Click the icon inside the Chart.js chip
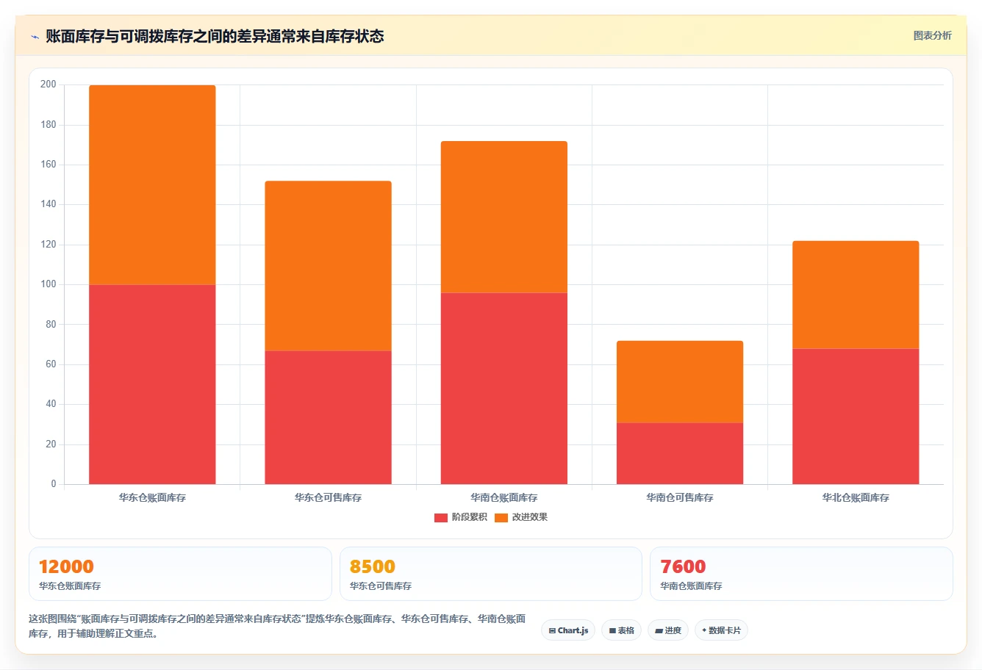Screen dimensions: 982x670 552,631
